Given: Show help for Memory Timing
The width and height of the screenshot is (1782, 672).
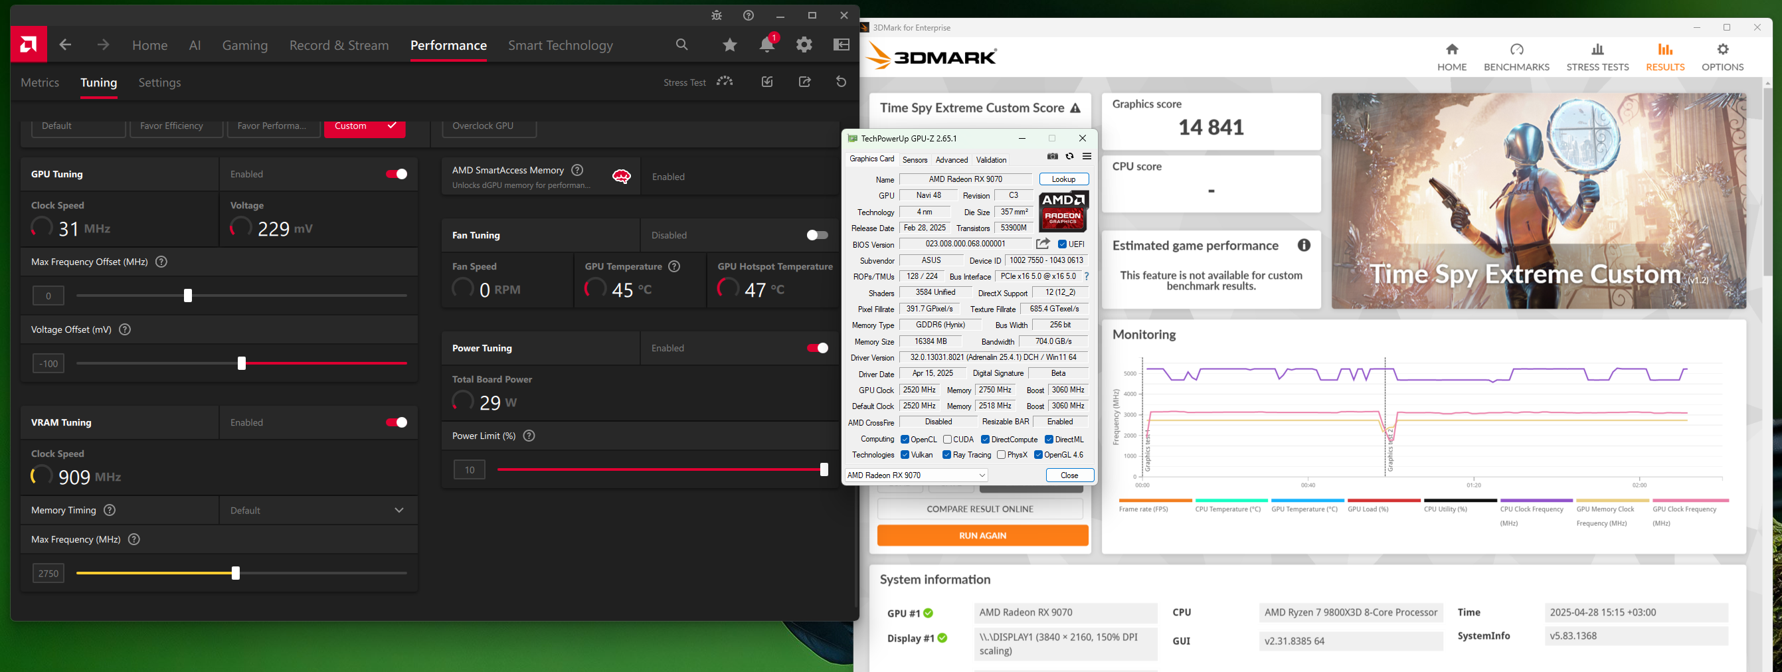Looking at the screenshot, I should click(x=110, y=510).
